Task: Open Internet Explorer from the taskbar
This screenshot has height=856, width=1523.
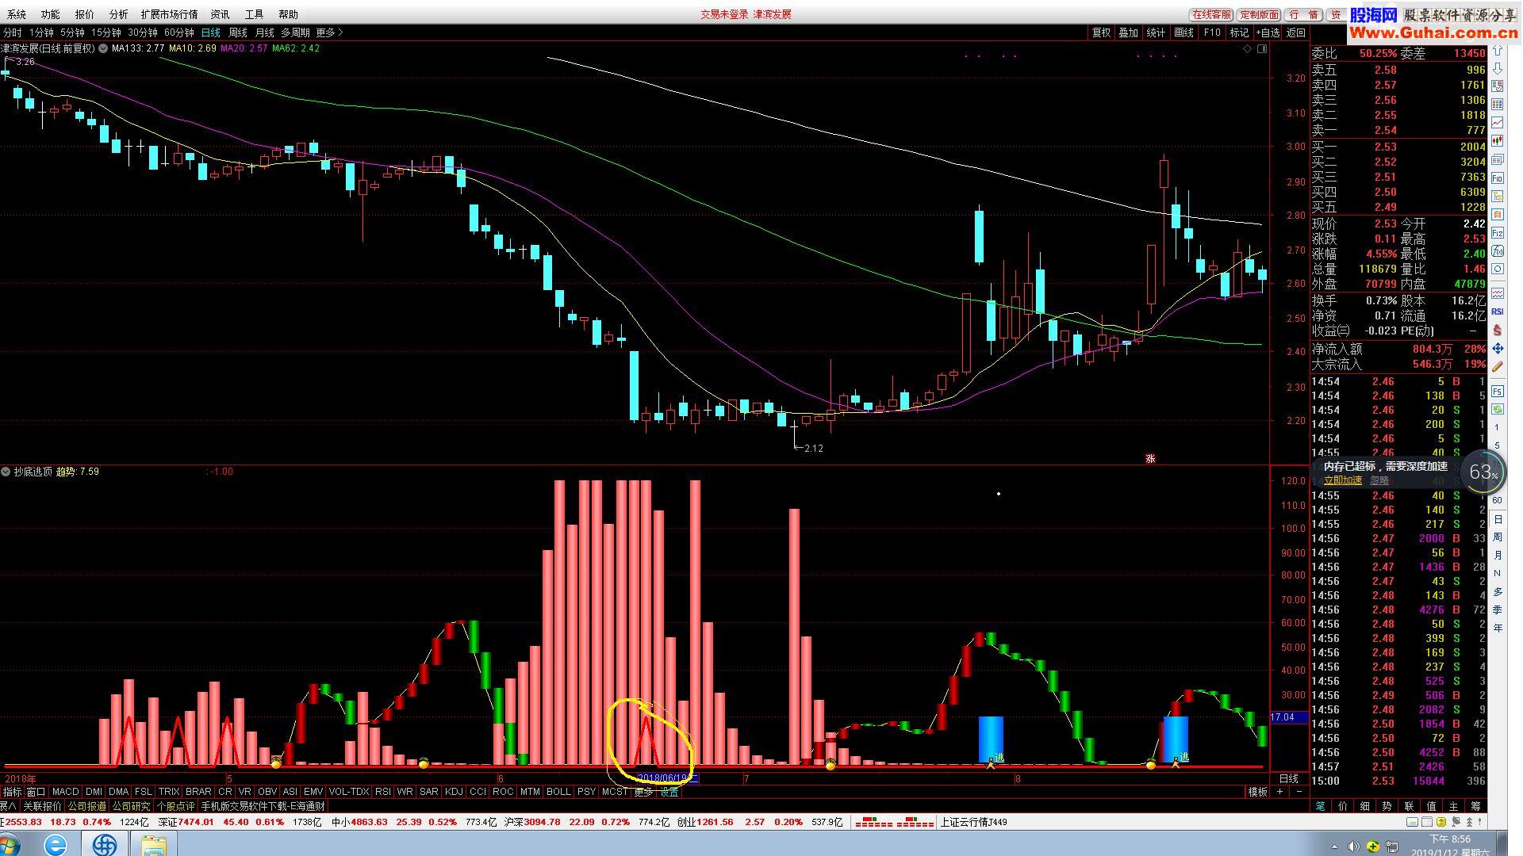Action: tap(56, 844)
